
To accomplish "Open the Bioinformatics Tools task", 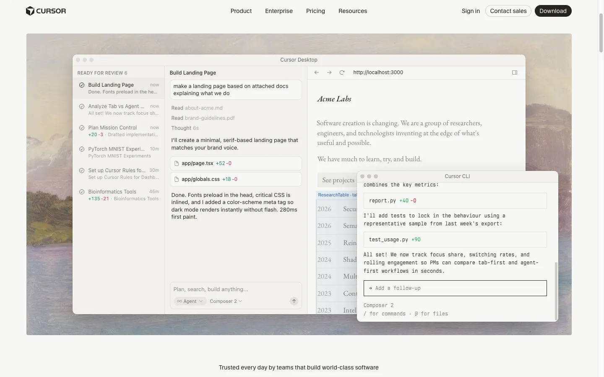I will (119, 195).
